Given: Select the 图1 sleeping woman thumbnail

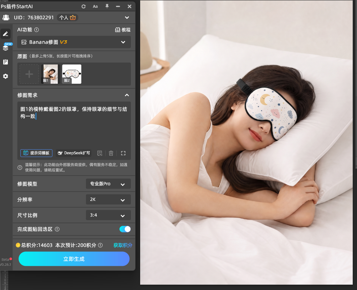Looking at the screenshot, I should (x=50, y=74).
